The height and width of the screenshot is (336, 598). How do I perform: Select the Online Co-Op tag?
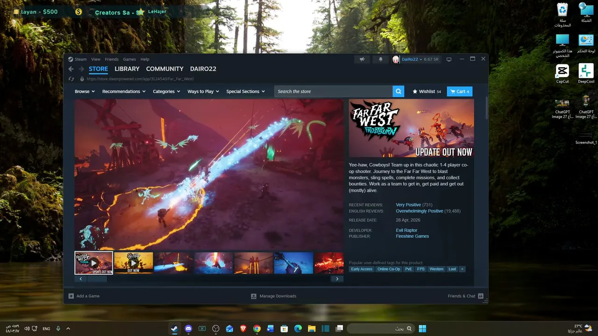click(x=389, y=269)
